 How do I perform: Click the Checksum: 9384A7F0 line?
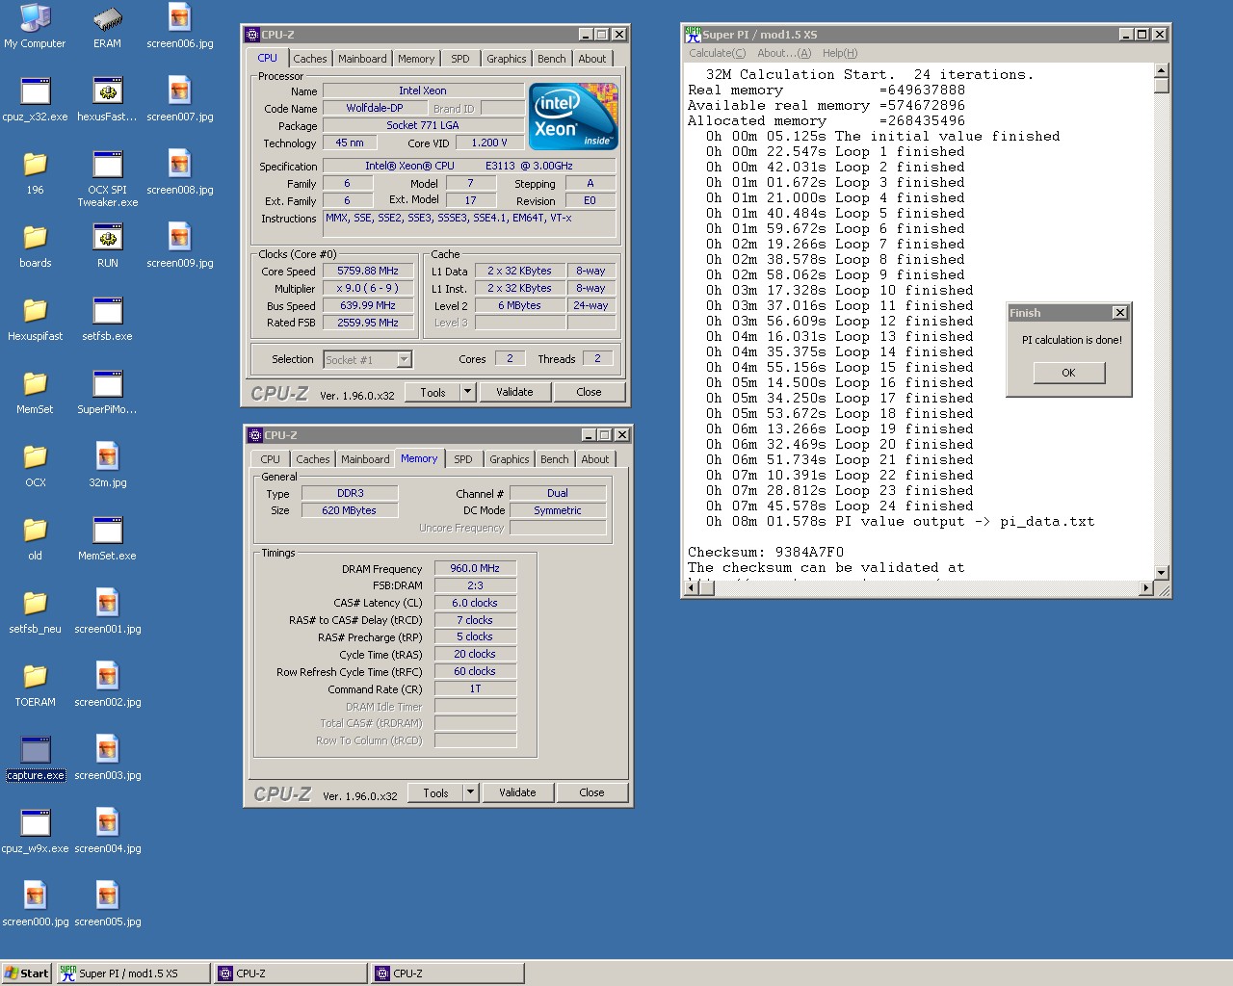point(765,552)
